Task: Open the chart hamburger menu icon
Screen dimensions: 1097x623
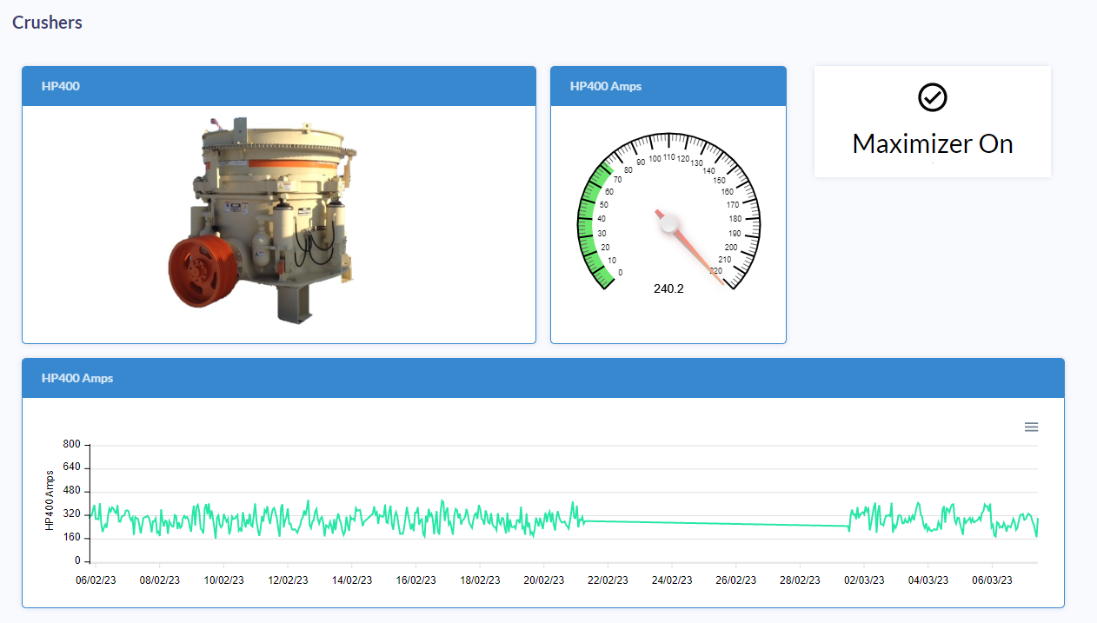Action: (x=1031, y=427)
